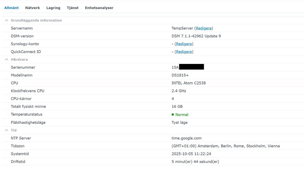Click Redigera next to TempServer
Image resolution: width=304 pixels, height=169 pixels.
tap(204, 28)
